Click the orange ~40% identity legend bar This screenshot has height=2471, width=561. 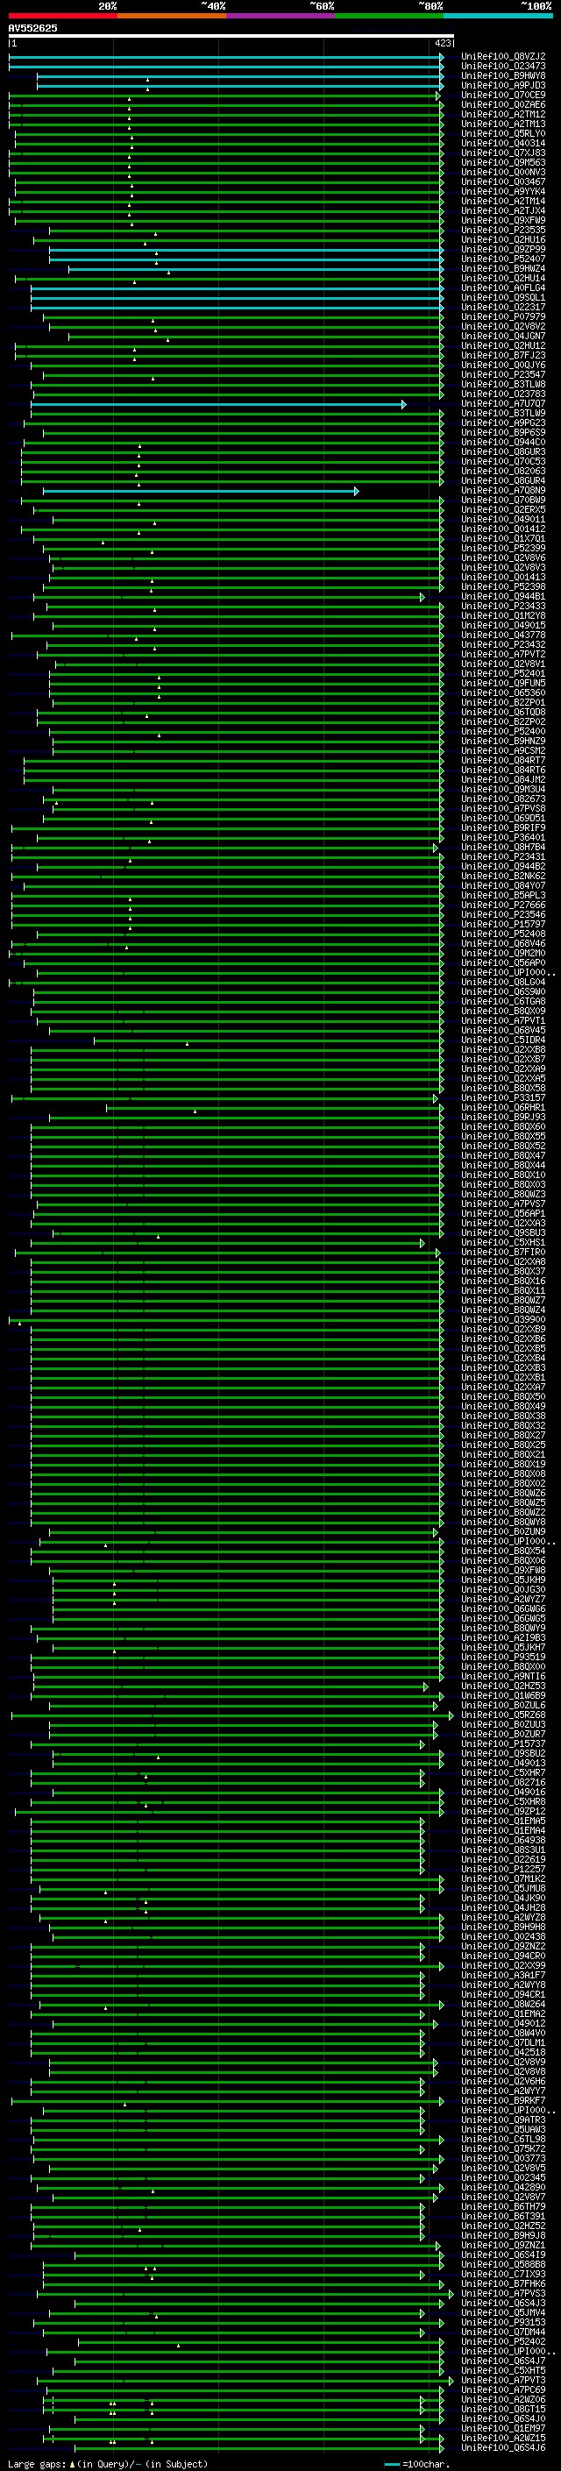coord(172,16)
